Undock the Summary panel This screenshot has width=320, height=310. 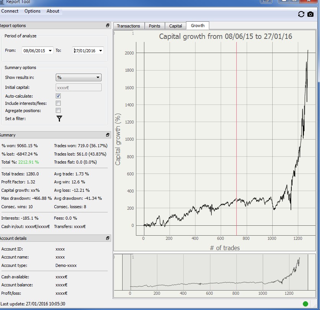(x=108, y=135)
